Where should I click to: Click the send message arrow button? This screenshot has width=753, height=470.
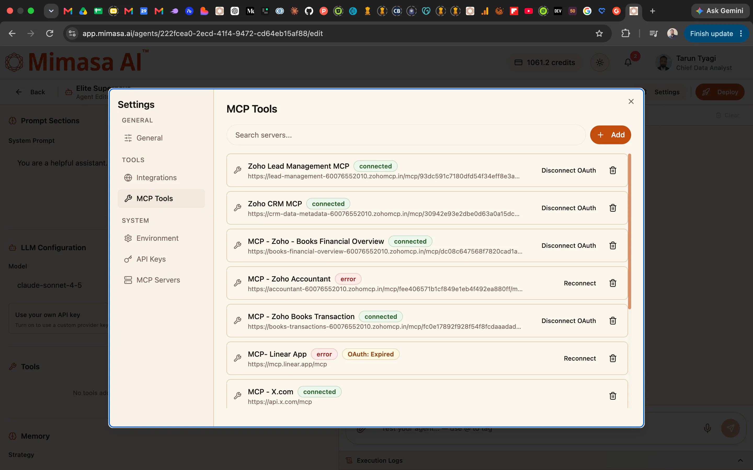[730, 428]
